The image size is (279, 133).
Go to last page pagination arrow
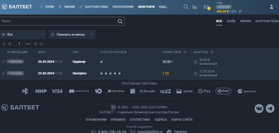pos(41,44)
